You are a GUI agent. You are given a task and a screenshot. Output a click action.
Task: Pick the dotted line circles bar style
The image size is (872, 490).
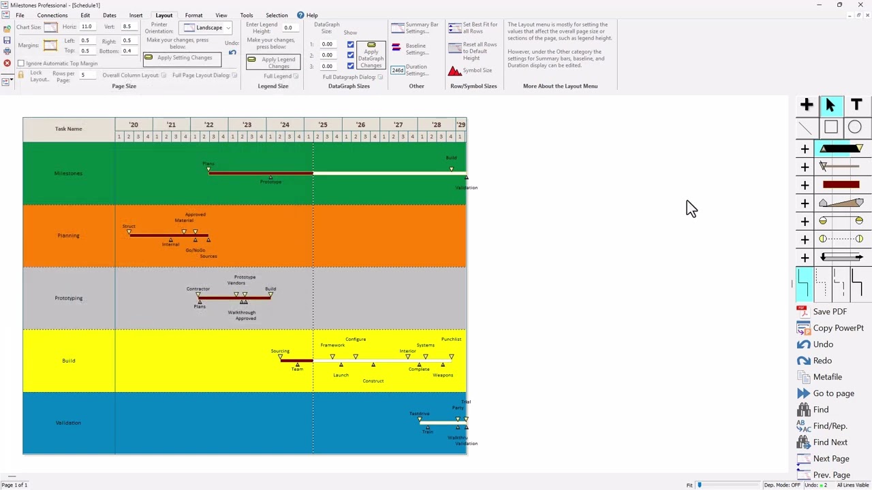[x=841, y=239]
